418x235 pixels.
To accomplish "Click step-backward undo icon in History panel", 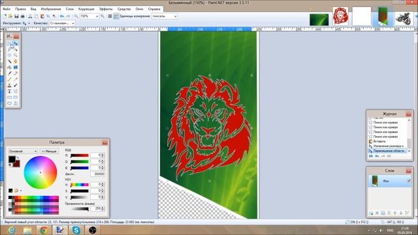I will [377, 156].
